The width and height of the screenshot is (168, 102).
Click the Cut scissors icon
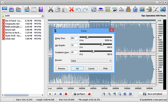coord(51,9)
